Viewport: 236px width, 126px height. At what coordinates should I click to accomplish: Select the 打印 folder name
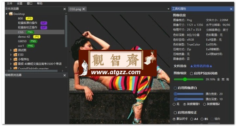tap(21, 55)
